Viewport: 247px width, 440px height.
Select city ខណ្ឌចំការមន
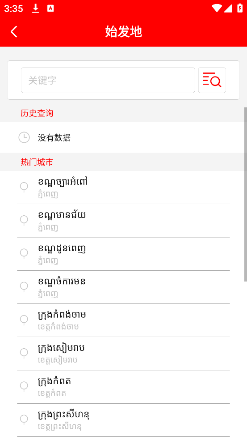[x=123, y=287]
